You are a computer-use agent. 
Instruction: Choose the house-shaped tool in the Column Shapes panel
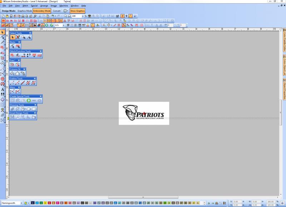tap(18, 73)
